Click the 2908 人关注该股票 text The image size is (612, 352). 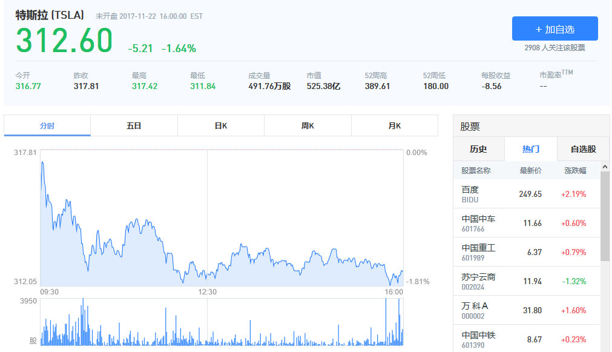pyautogui.click(x=554, y=48)
